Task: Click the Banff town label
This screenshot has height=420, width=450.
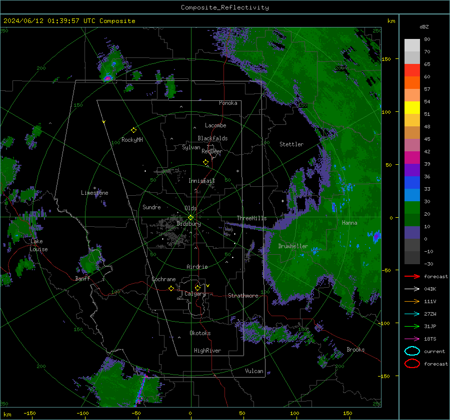Action: [82, 278]
